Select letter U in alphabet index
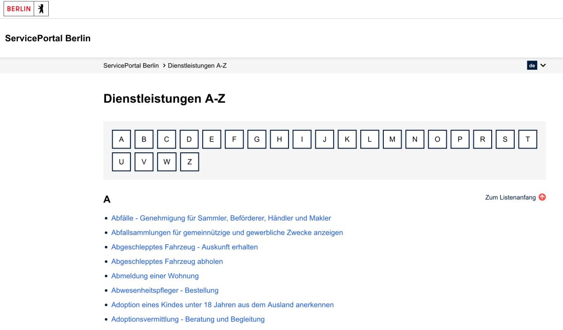The height and width of the screenshot is (330, 563). [x=122, y=162]
